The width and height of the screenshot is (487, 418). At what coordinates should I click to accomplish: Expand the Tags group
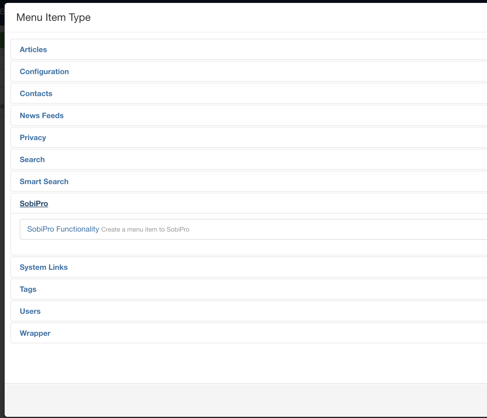pos(28,289)
